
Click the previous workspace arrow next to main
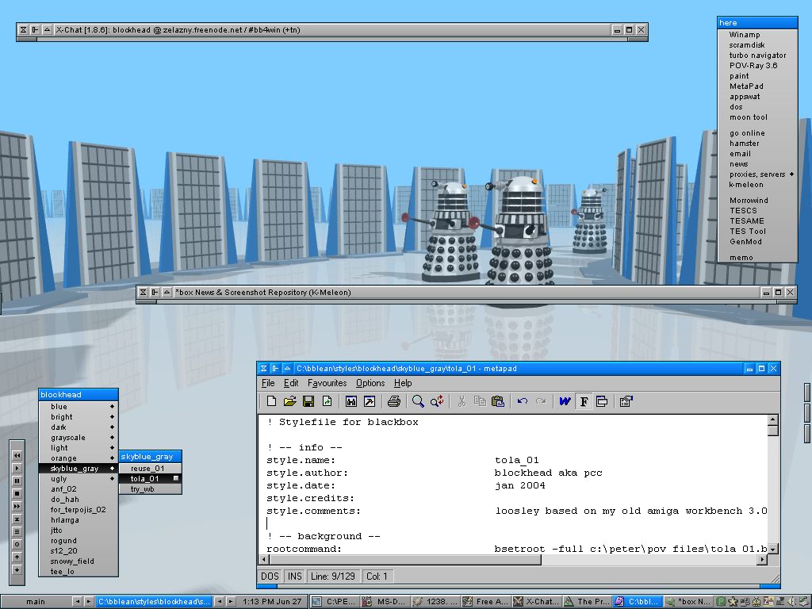77,602
